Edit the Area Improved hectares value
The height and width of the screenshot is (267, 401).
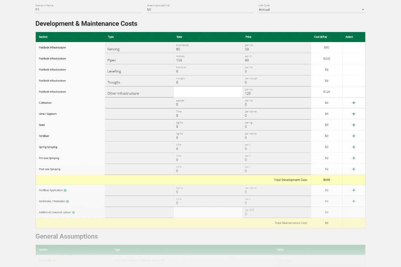click(x=199, y=10)
